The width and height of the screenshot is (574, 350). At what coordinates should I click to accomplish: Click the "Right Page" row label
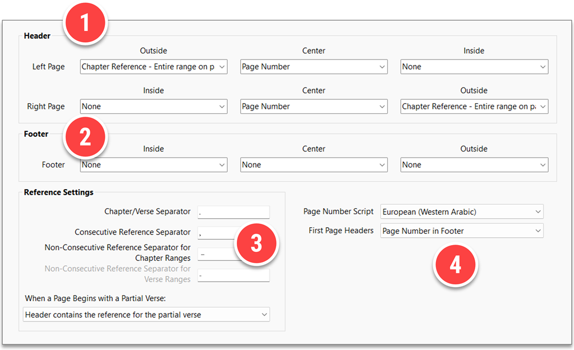[x=46, y=107]
